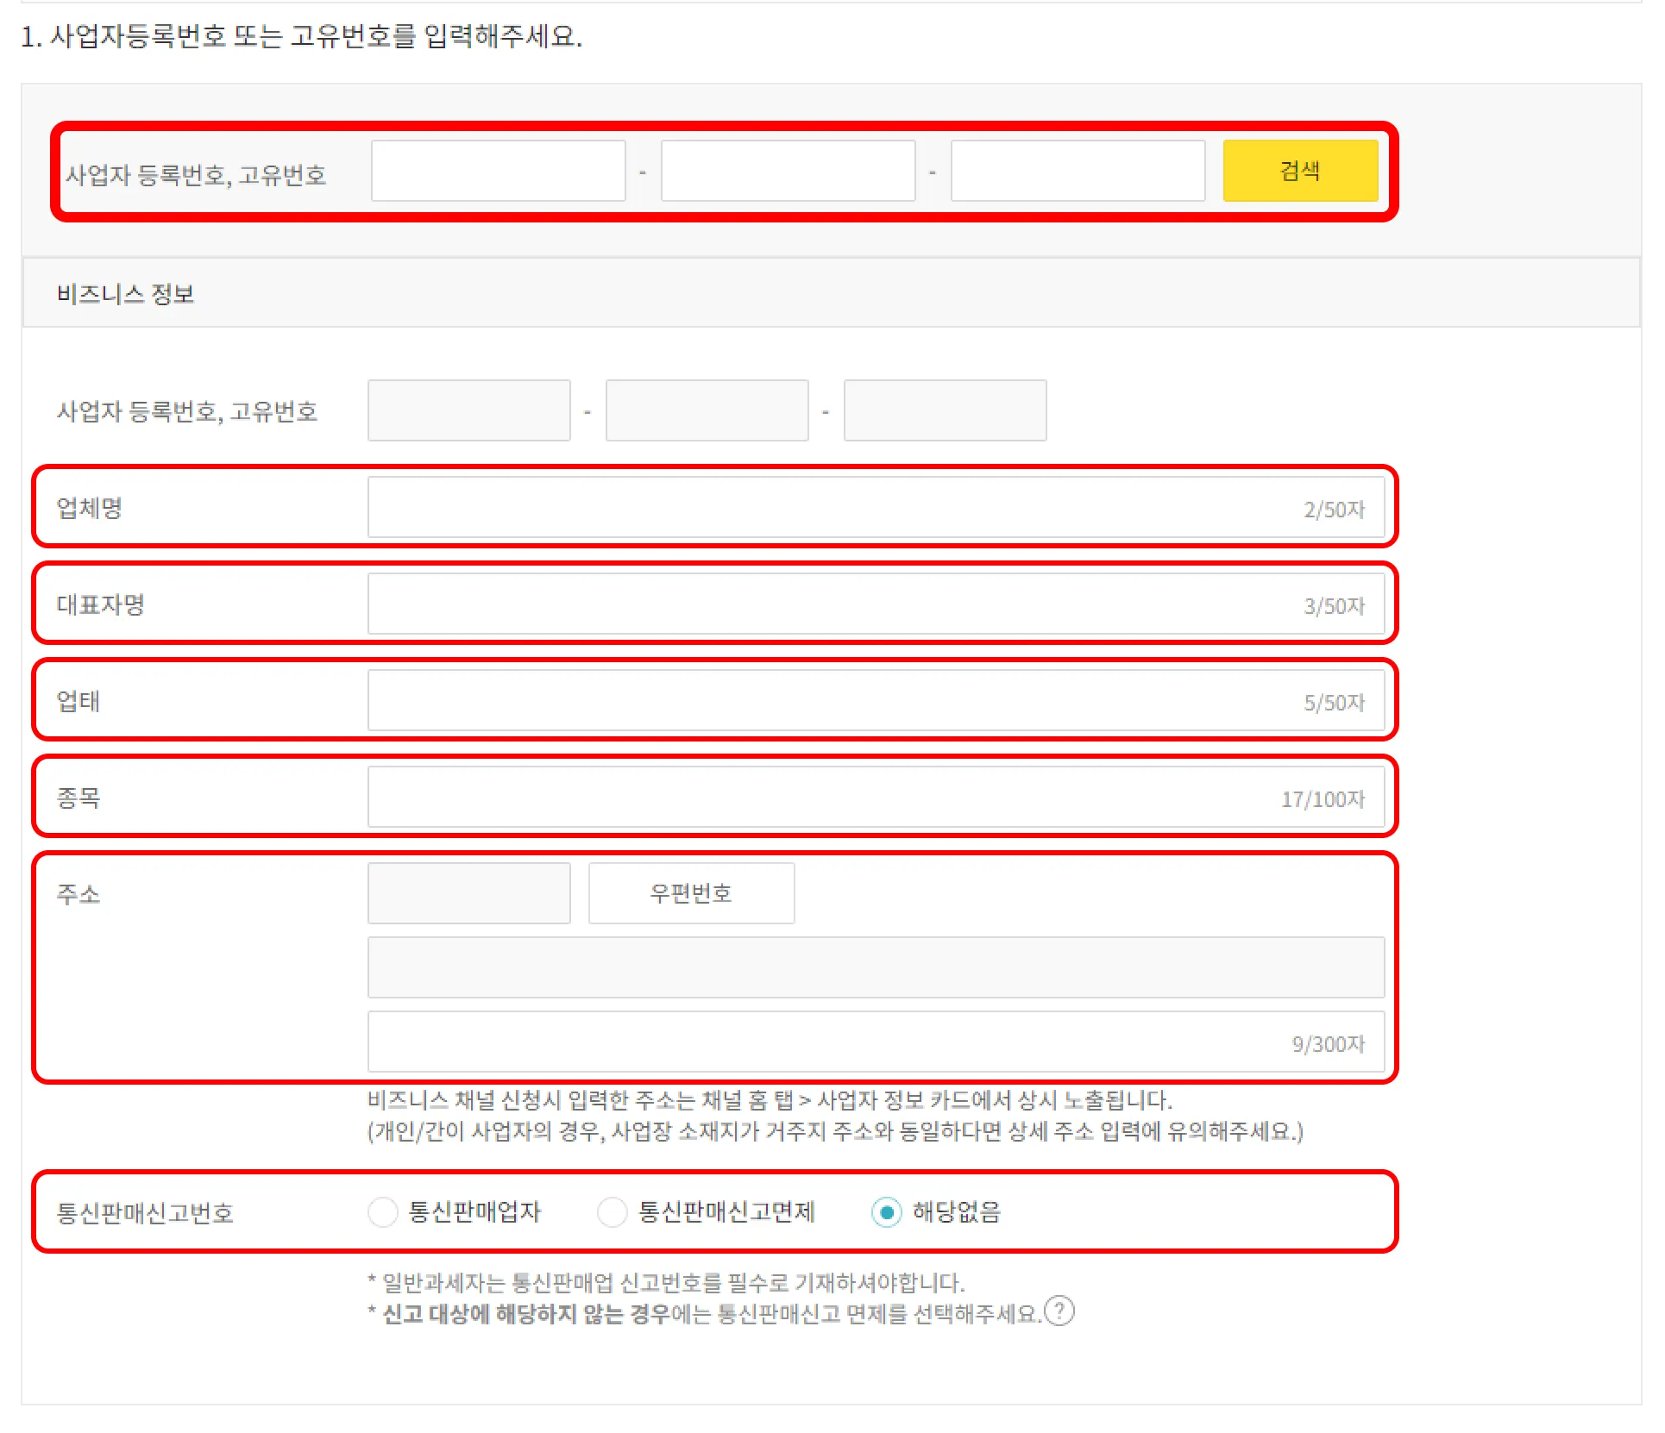Click the yellow 검색 search button
Viewport: 1665px width, 1433px height.
click(1299, 171)
